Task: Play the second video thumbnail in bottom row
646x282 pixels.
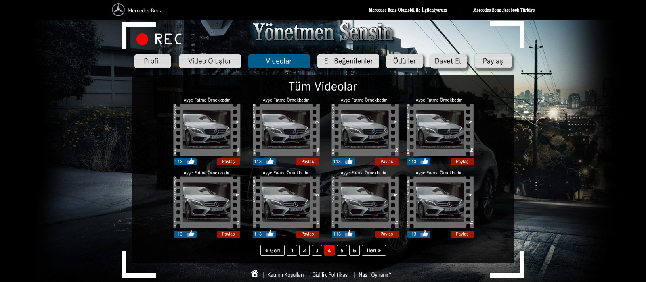Action: (x=286, y=203)
